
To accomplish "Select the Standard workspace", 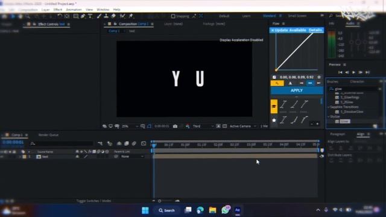I will coord(270,16).
